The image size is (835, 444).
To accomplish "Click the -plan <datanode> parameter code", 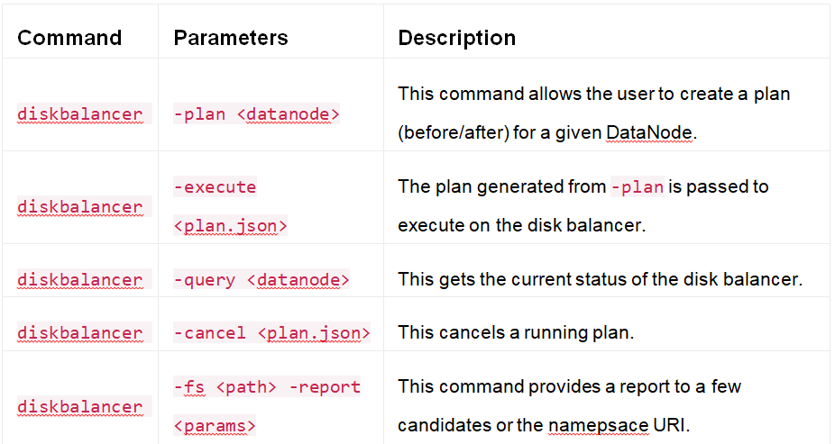I will [256, 114].
